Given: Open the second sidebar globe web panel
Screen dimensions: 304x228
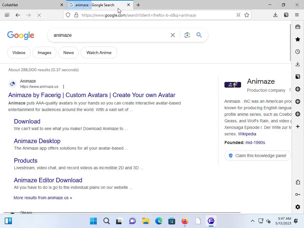Looking at the screenshot, I should pyautogui.click(x=298, y=102).
